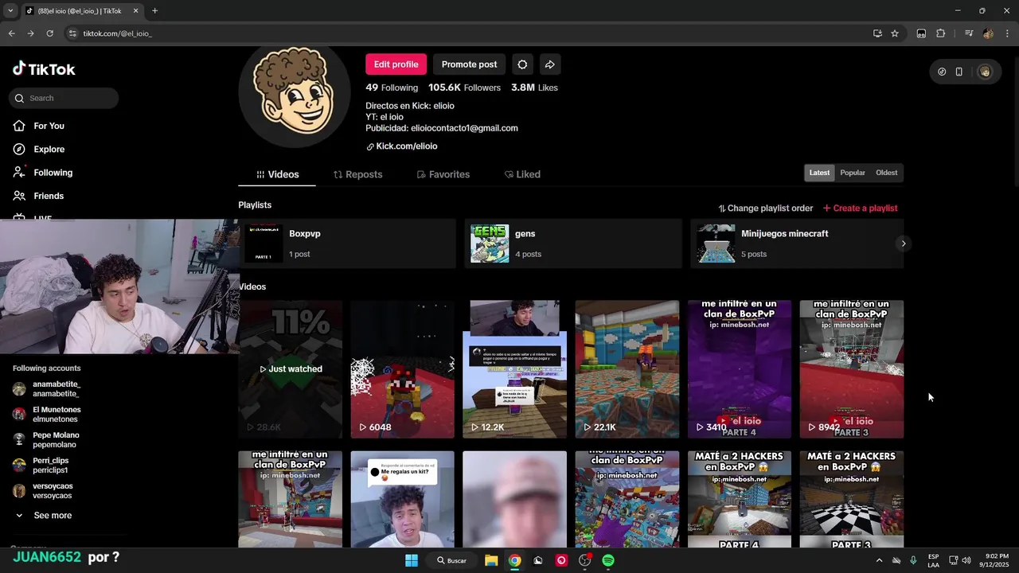The height and width of the screenshot is (573, 1019).
Task: Open BoxPvP clan video Parte 3, 8942 views
Action: click(x=851, y=369)
